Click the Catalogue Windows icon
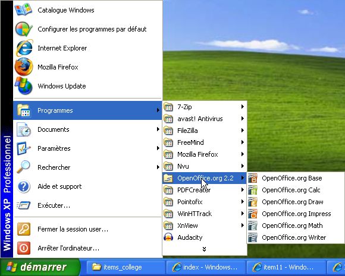345x276 pixels. 23,9
